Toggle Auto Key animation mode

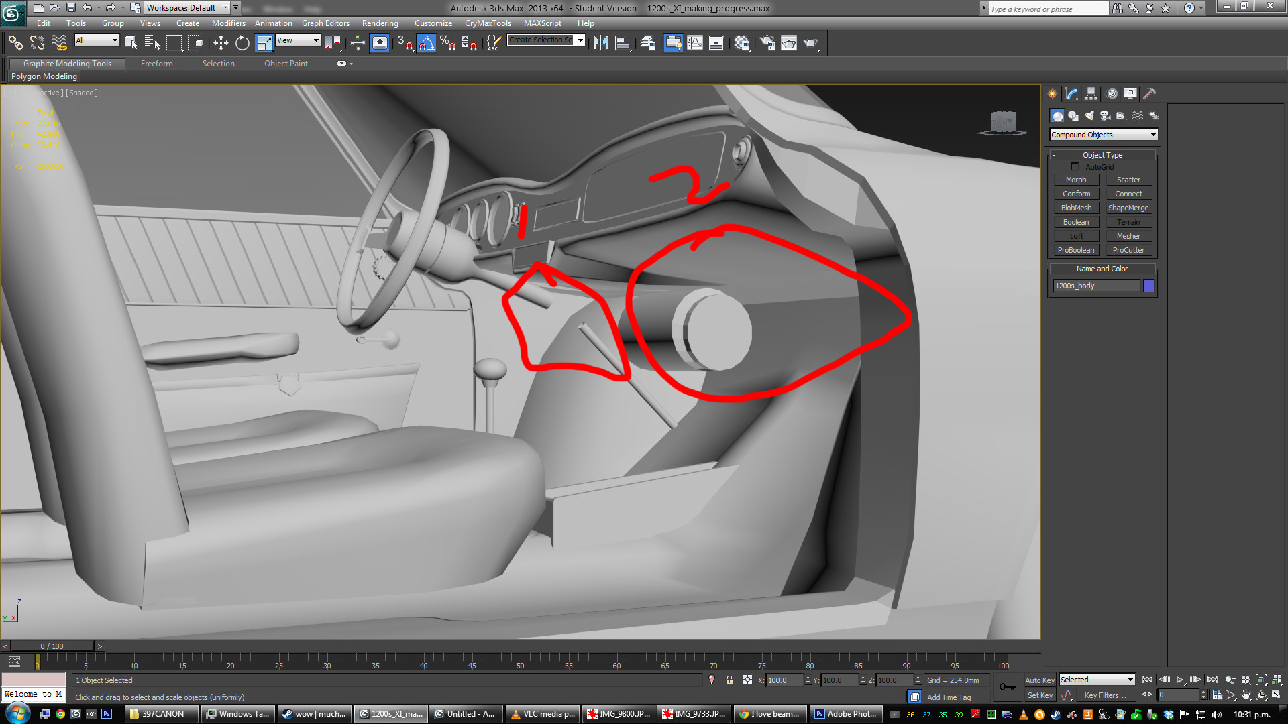click(1039, 680)
